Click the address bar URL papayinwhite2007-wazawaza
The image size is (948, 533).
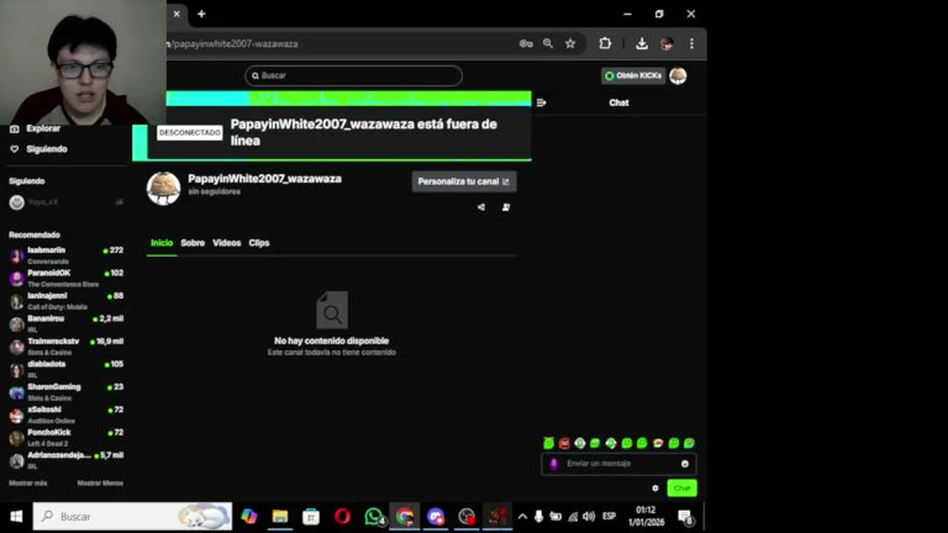235,44
